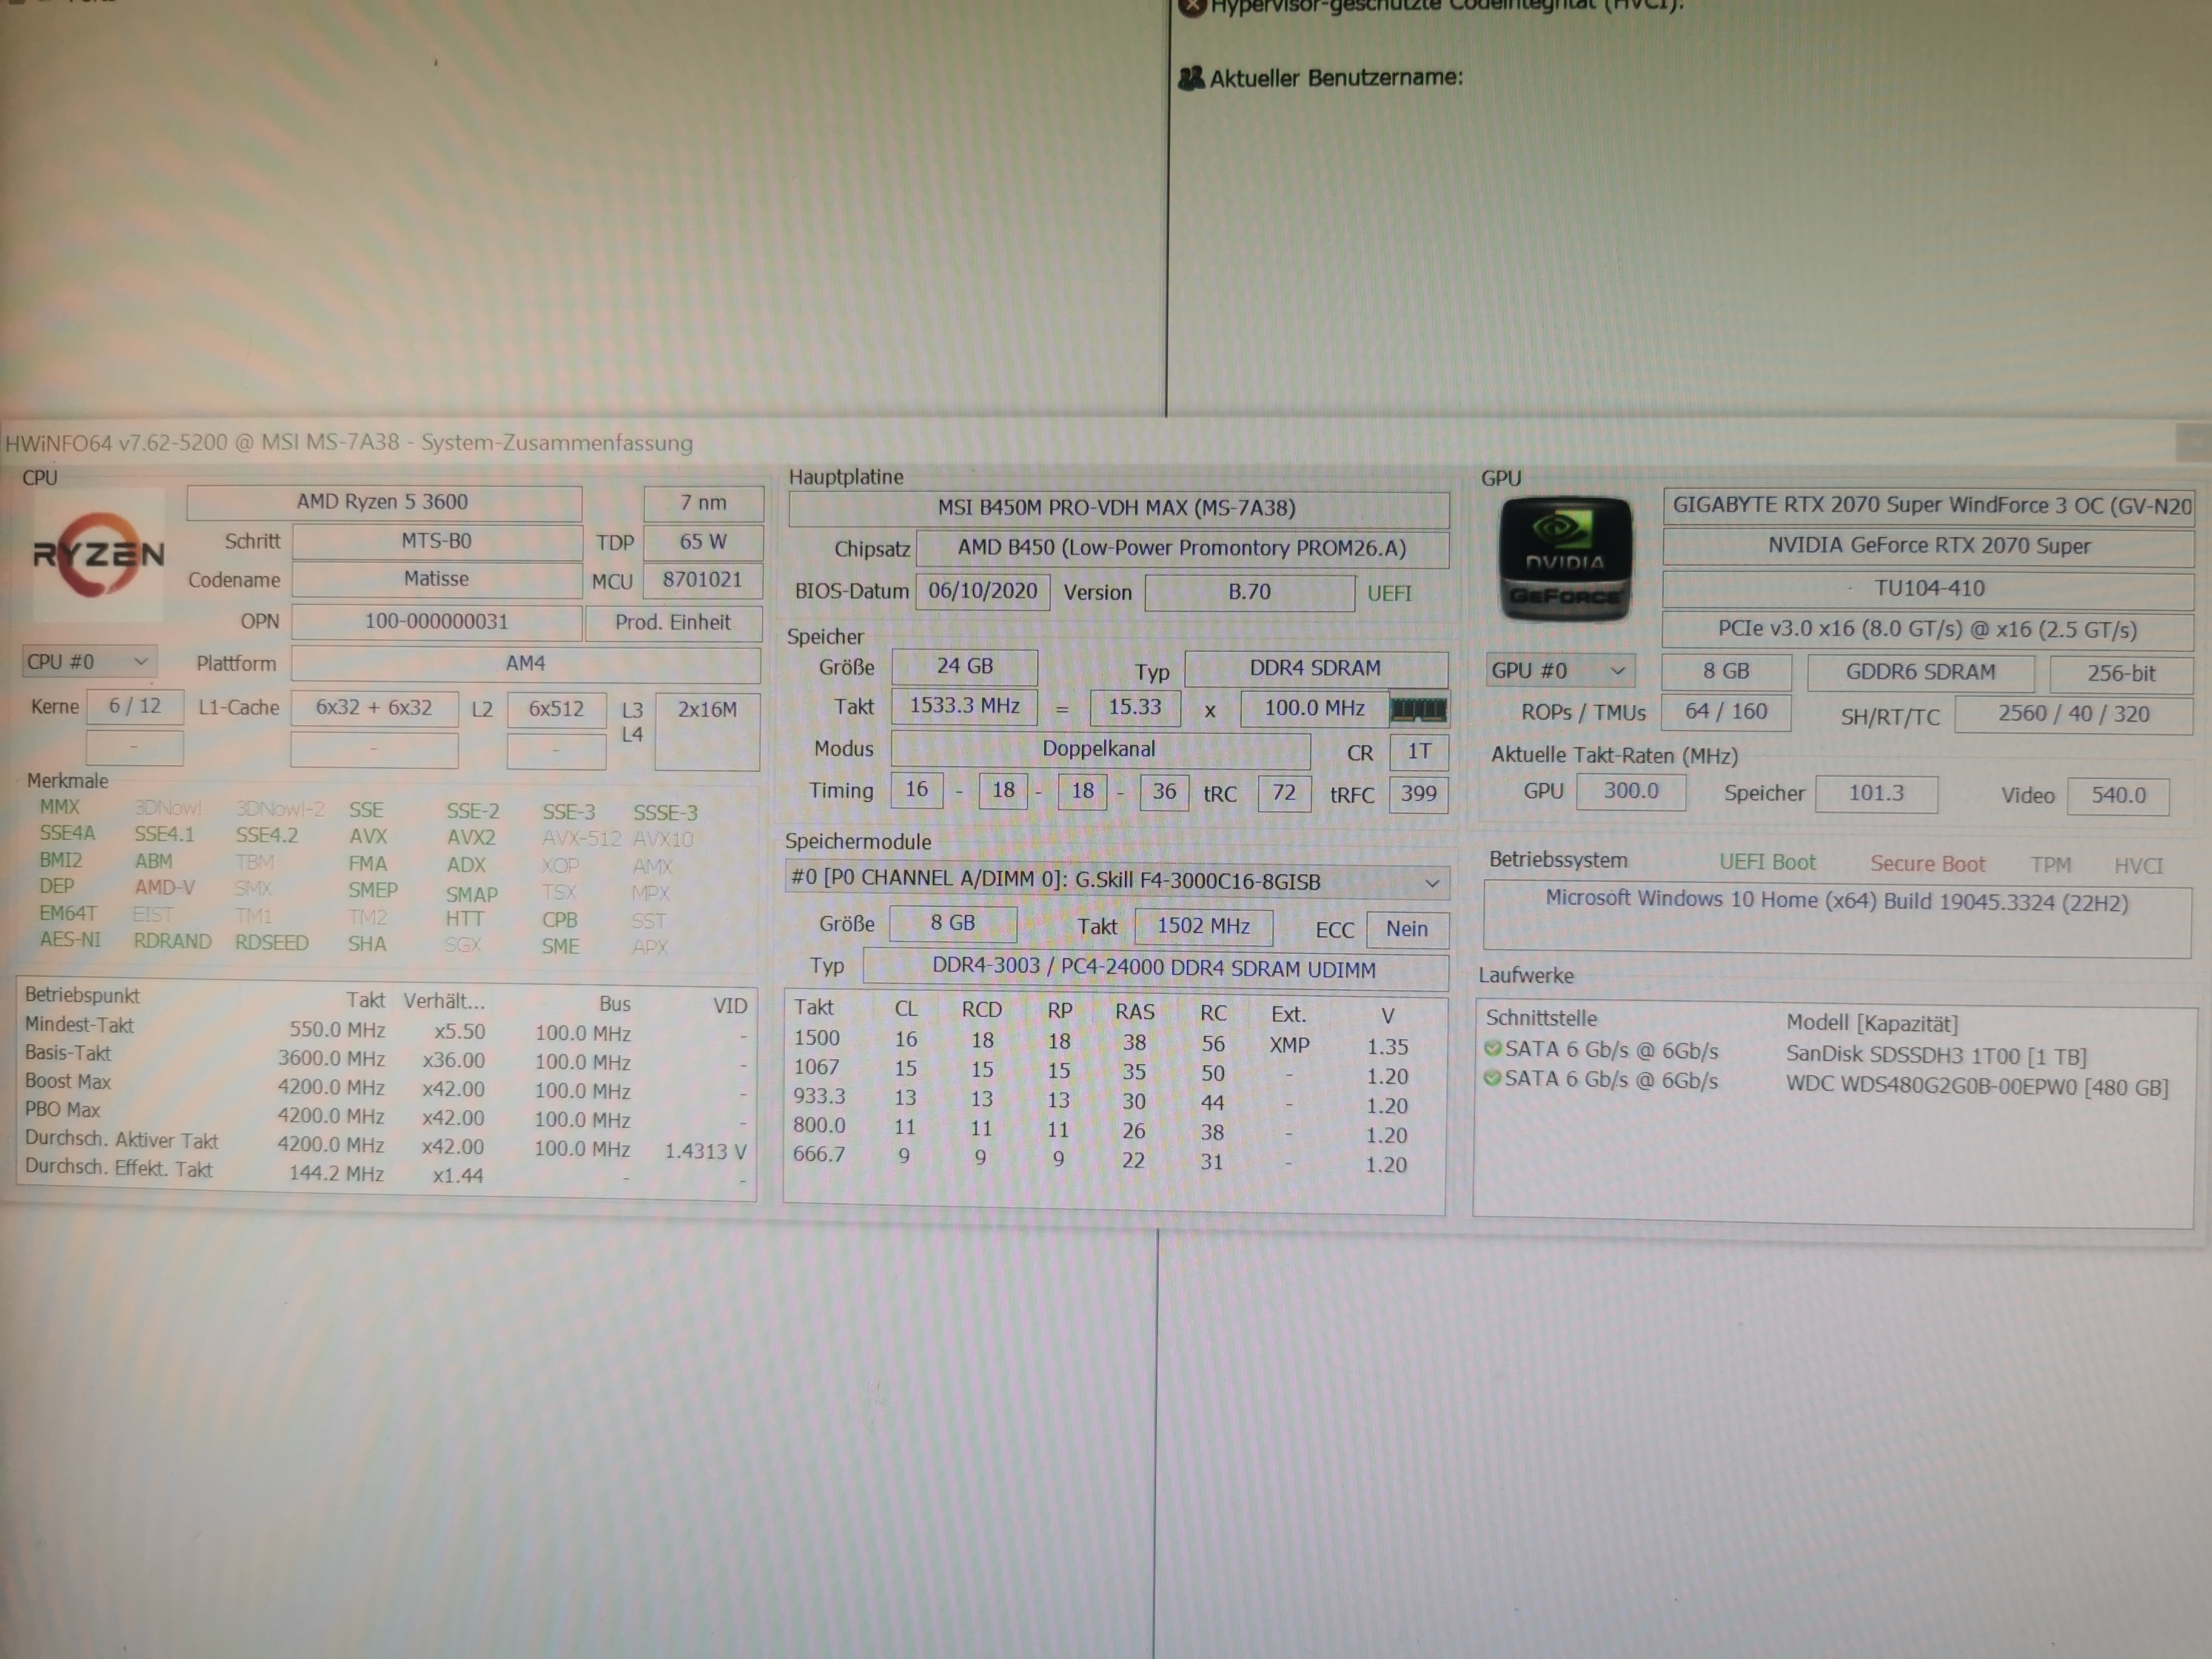Viewport: 2212px width, 1659px height.
Task: Expand the memory module selection dropdown
Action: point(1432,883)
